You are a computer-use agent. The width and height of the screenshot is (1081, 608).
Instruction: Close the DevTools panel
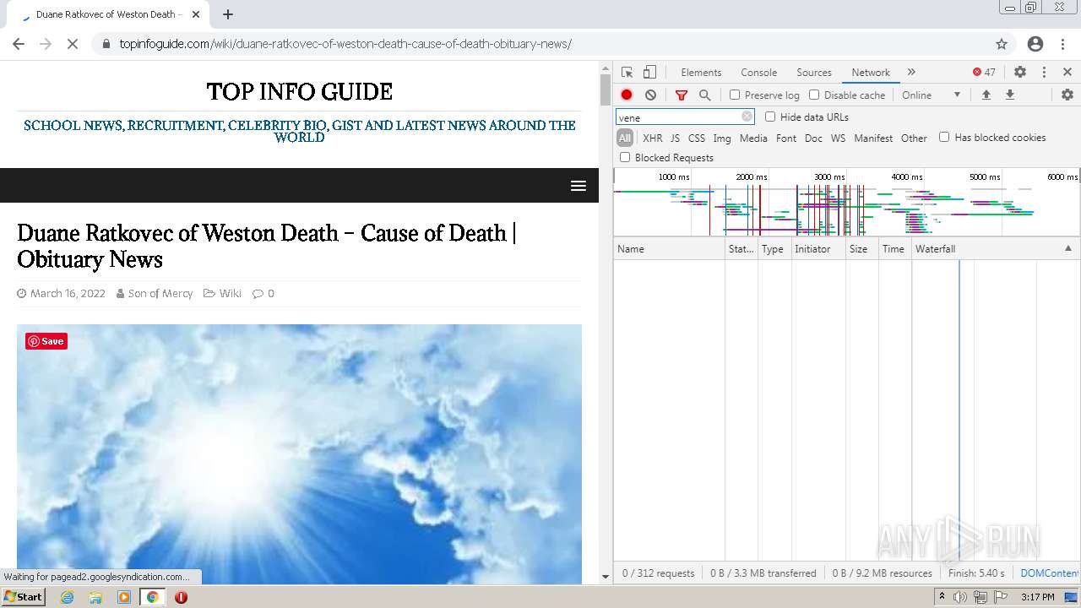click(1067, 73)
